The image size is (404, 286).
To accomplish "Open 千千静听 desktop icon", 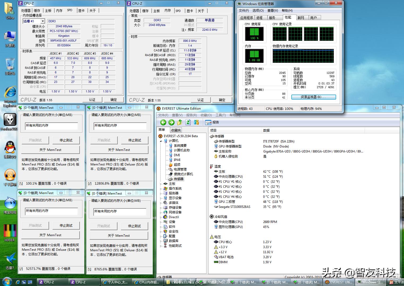I will point(10,177).
